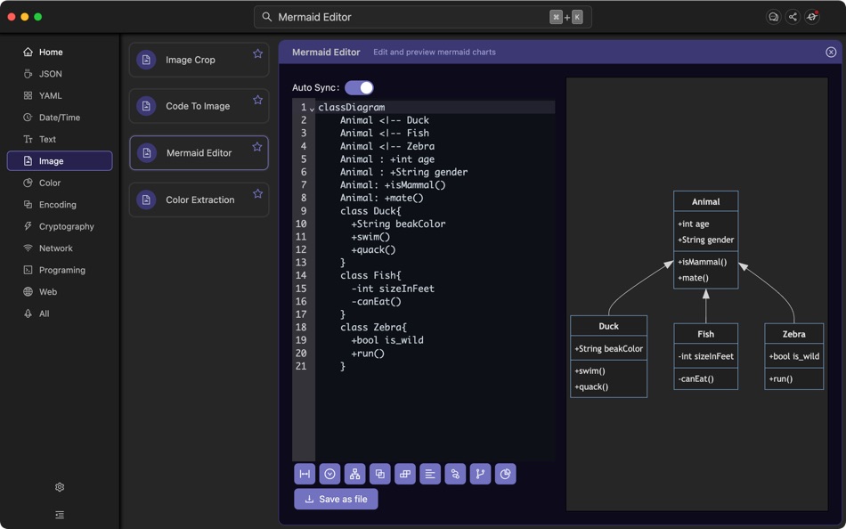This screenshot has height=529, width=846.
Task: Insert flowchart hierarchy diagram template
Action: 355,474
